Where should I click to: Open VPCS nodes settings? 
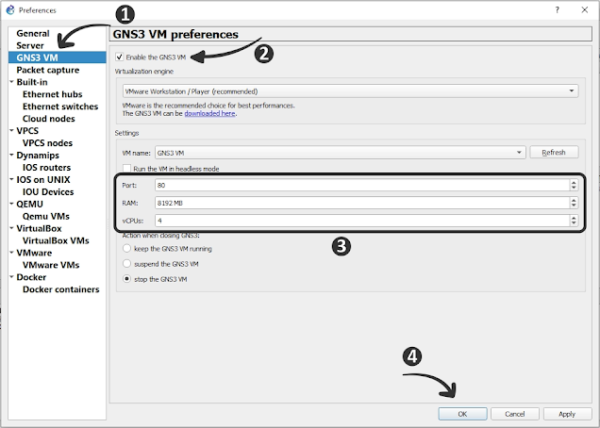click(47, 143)
